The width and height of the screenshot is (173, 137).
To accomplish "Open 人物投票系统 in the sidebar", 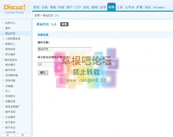I will pos(13,39).
